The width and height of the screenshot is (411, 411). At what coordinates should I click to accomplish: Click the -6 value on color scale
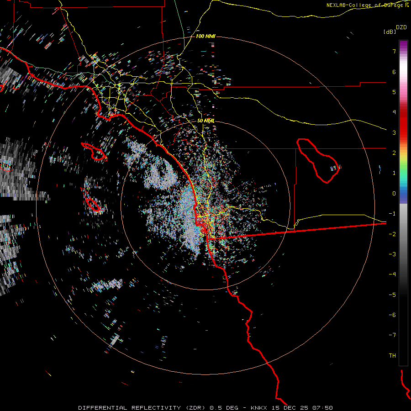[x=392, y=315]
